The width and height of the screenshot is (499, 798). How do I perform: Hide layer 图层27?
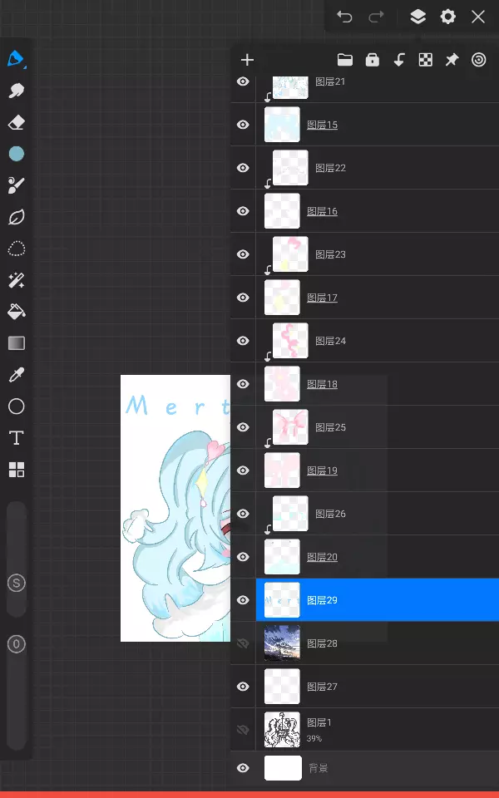pyautogui.click(x=243, y=687)
